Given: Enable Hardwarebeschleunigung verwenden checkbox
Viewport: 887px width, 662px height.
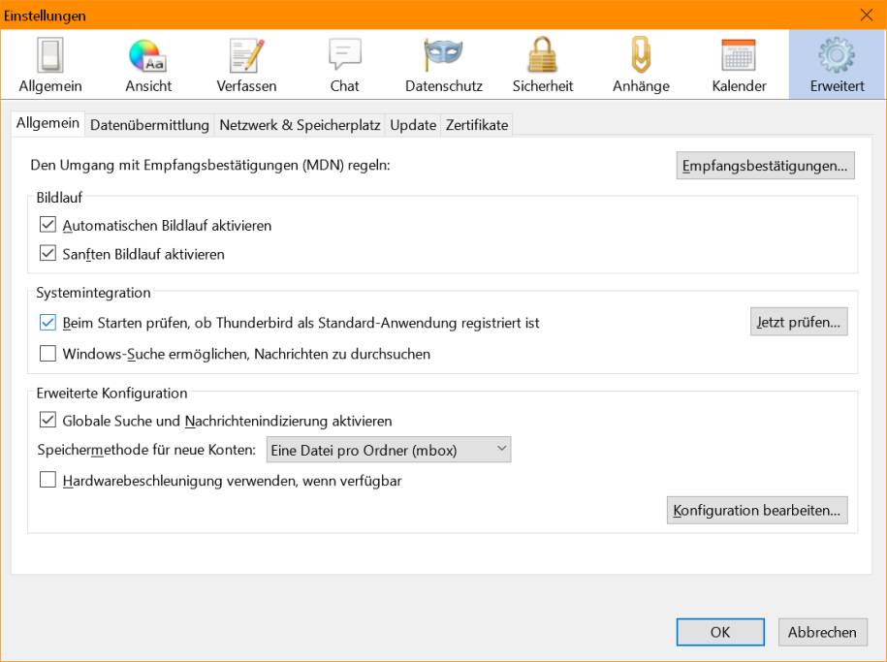Looking at the screenshot, I should (48, 480).
